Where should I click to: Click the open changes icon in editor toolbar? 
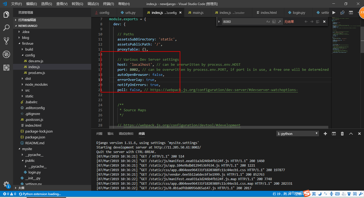tap(342, 13)
